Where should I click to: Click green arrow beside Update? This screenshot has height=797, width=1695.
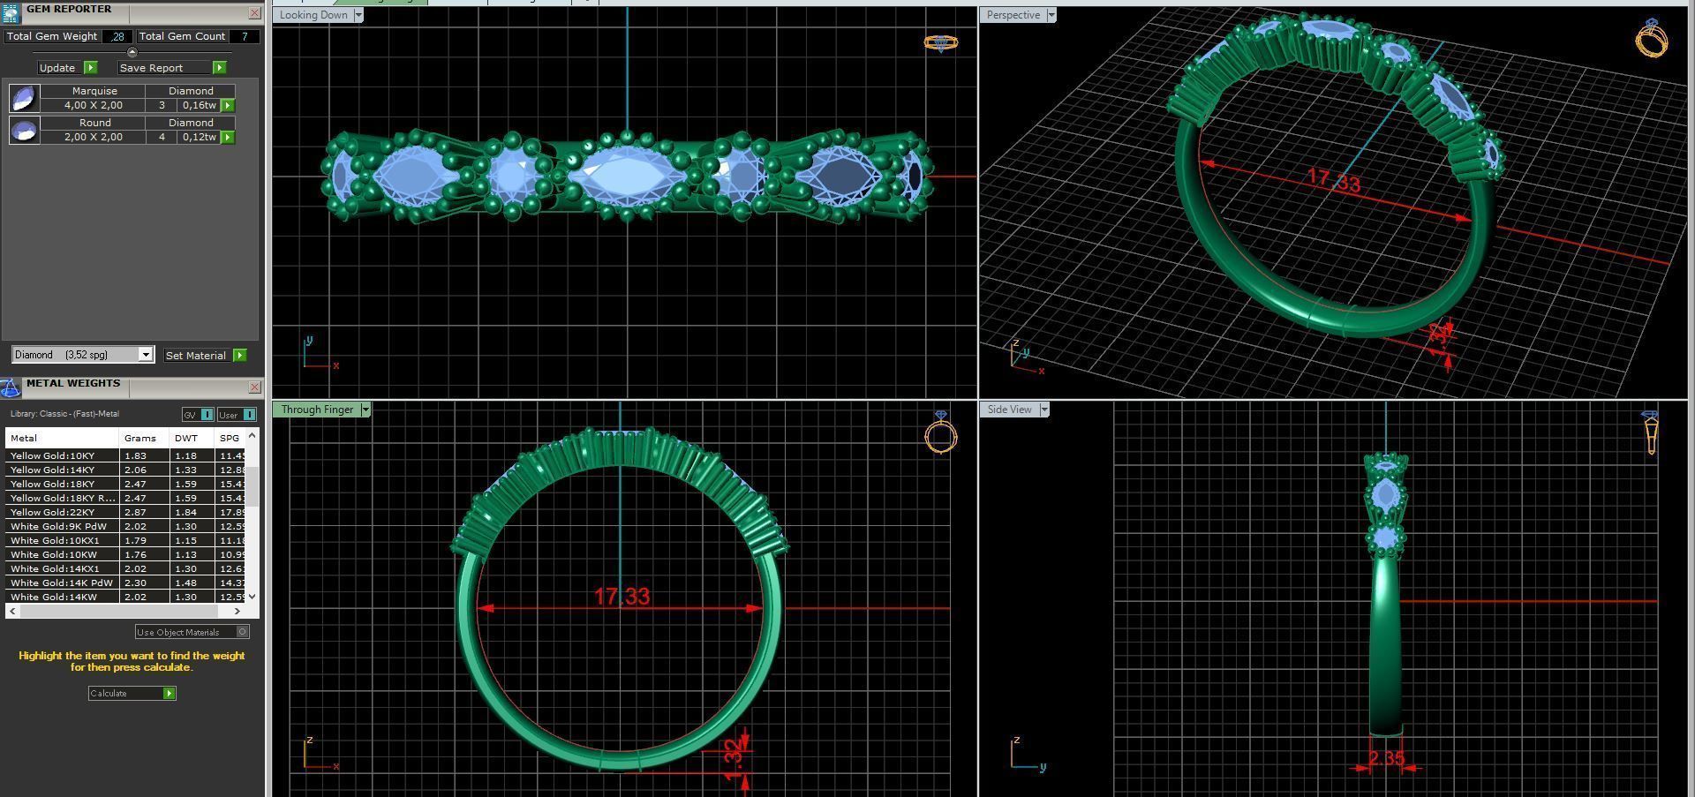click(x=90, y=68)
